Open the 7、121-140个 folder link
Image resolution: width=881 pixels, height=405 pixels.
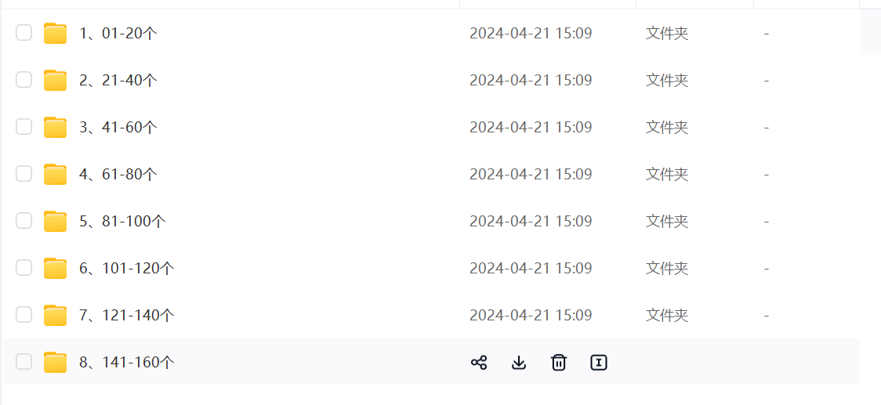pos(127,315)
